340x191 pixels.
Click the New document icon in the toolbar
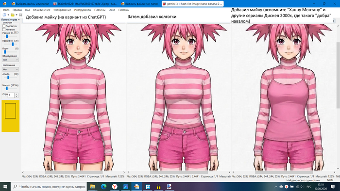pos(4,15)
